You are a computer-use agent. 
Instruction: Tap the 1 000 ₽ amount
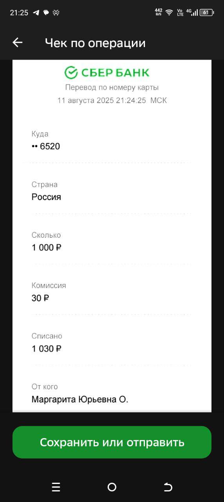(x=47, y=247)
